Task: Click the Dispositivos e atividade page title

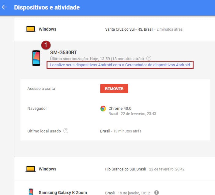Action: click(47, 7)
